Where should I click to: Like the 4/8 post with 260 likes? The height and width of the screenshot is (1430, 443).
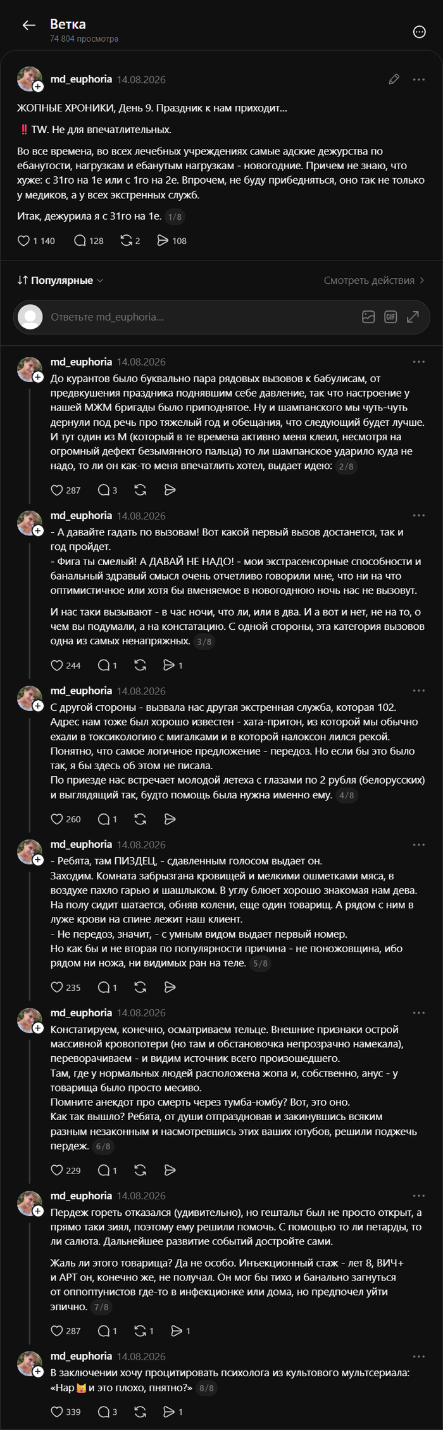tap(66, 819)
